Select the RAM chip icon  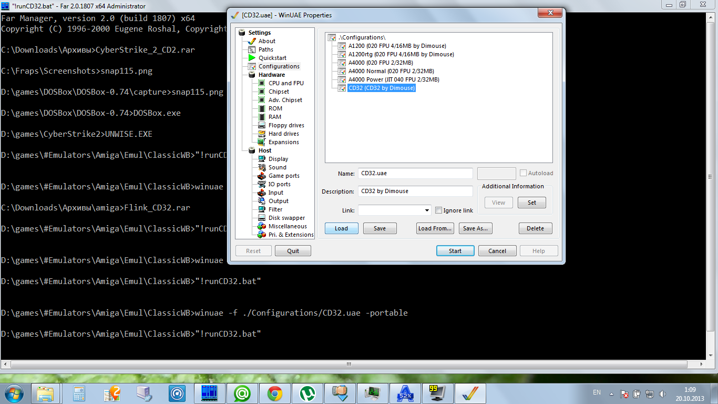263,117
